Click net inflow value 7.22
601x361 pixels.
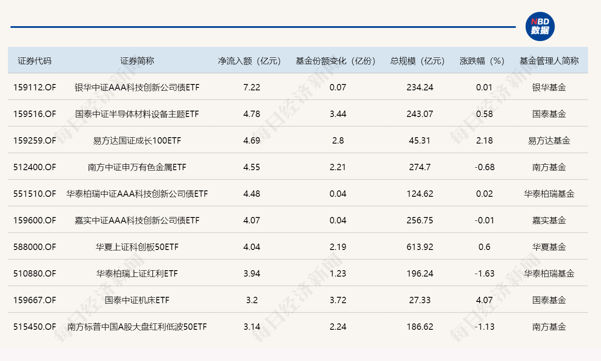pos(252,87)
